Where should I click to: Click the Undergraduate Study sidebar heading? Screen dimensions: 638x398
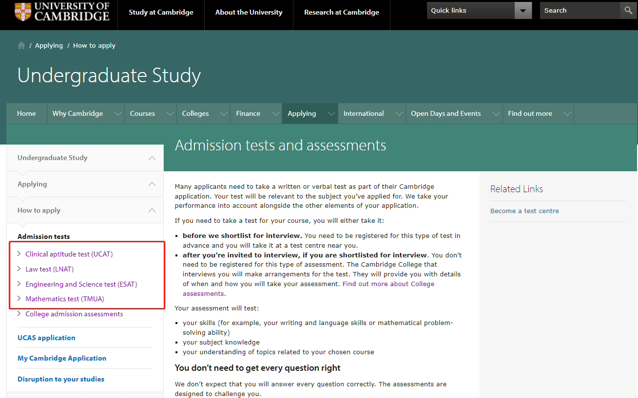(x=53, y=158)
